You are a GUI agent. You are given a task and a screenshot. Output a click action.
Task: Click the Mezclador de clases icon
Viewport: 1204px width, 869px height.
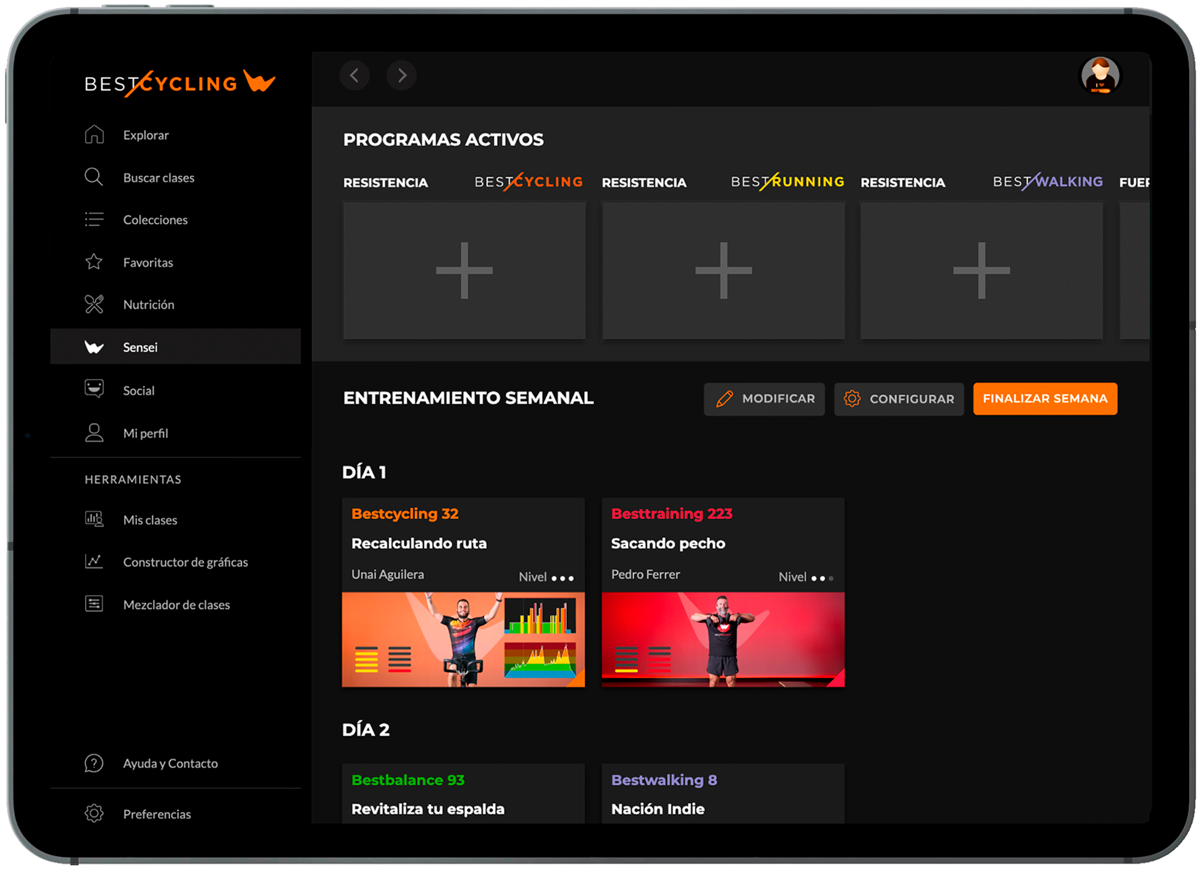point(94,604)
